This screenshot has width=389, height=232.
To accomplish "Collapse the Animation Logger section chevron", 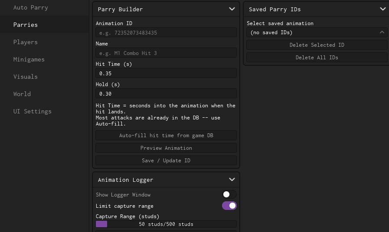I will pos(232,180).
